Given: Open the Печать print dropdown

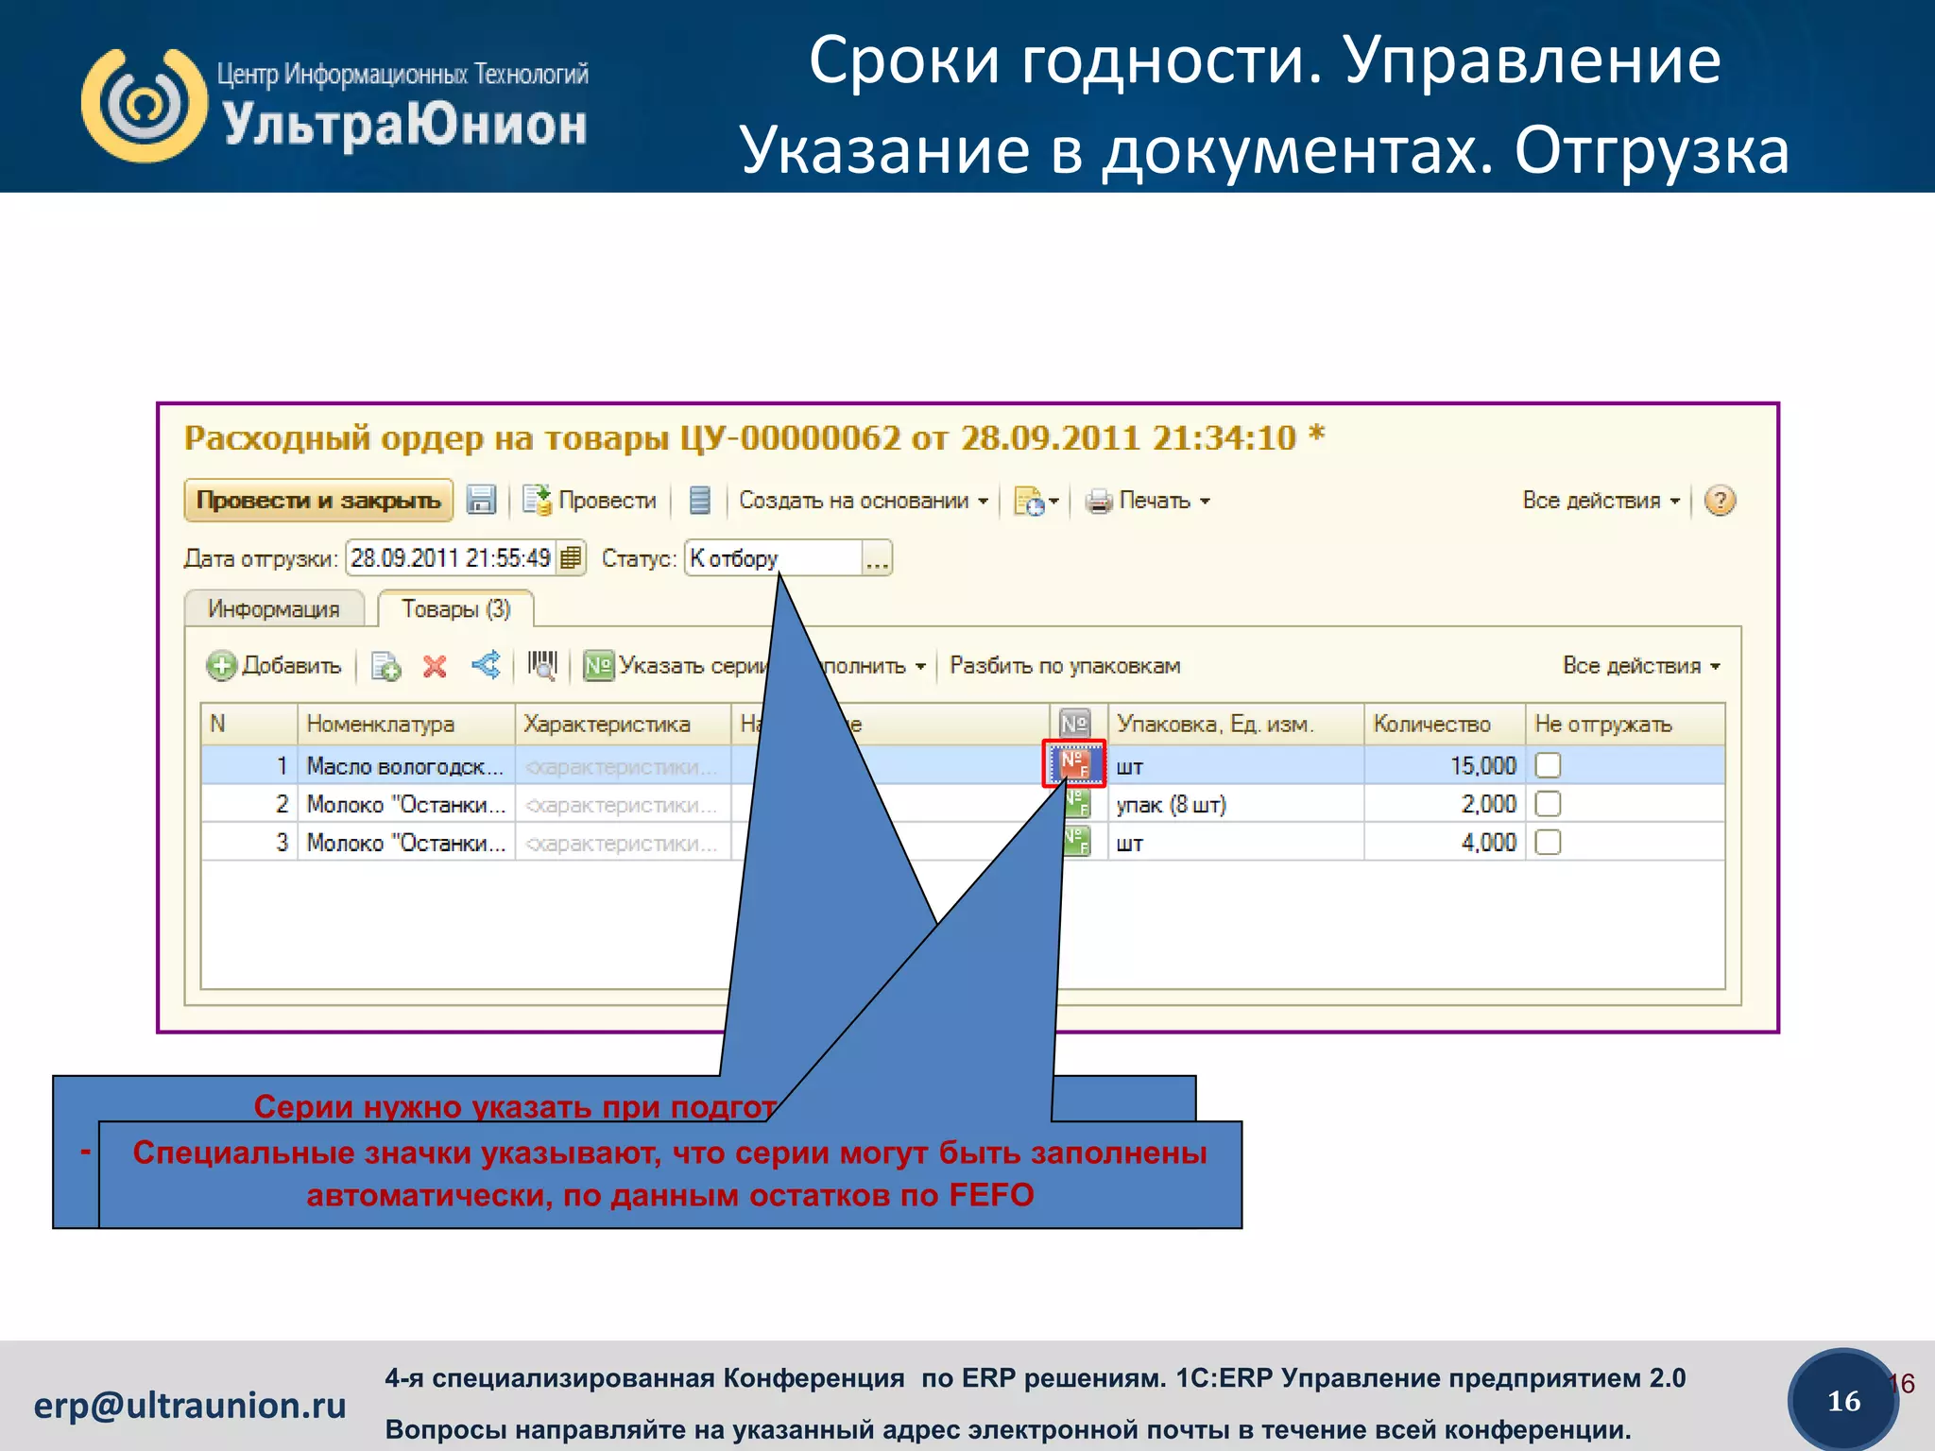Looking at the screenshot, I should tap(1148, 500).
